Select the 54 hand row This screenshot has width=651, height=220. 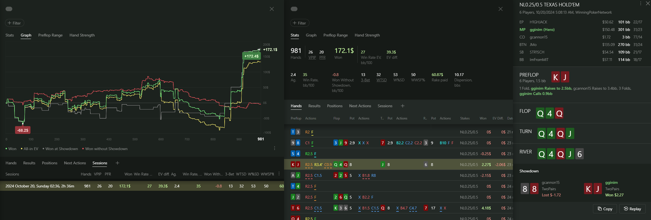(398, 154)
